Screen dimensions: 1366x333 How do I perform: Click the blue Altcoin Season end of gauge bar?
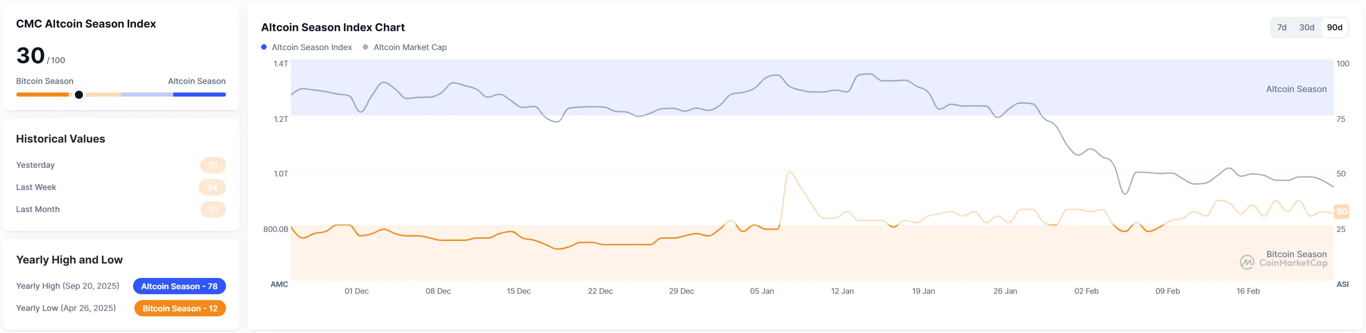click(x=199, y=95)
